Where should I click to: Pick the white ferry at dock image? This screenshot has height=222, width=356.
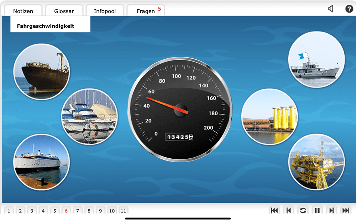click(41, 162)
